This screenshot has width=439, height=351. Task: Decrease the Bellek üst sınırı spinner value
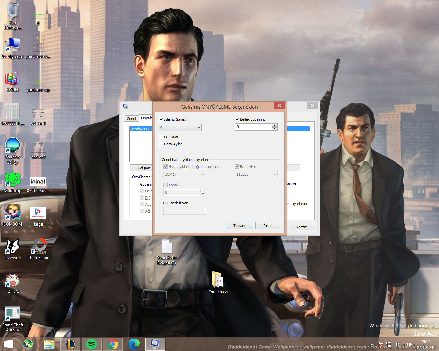274,129
